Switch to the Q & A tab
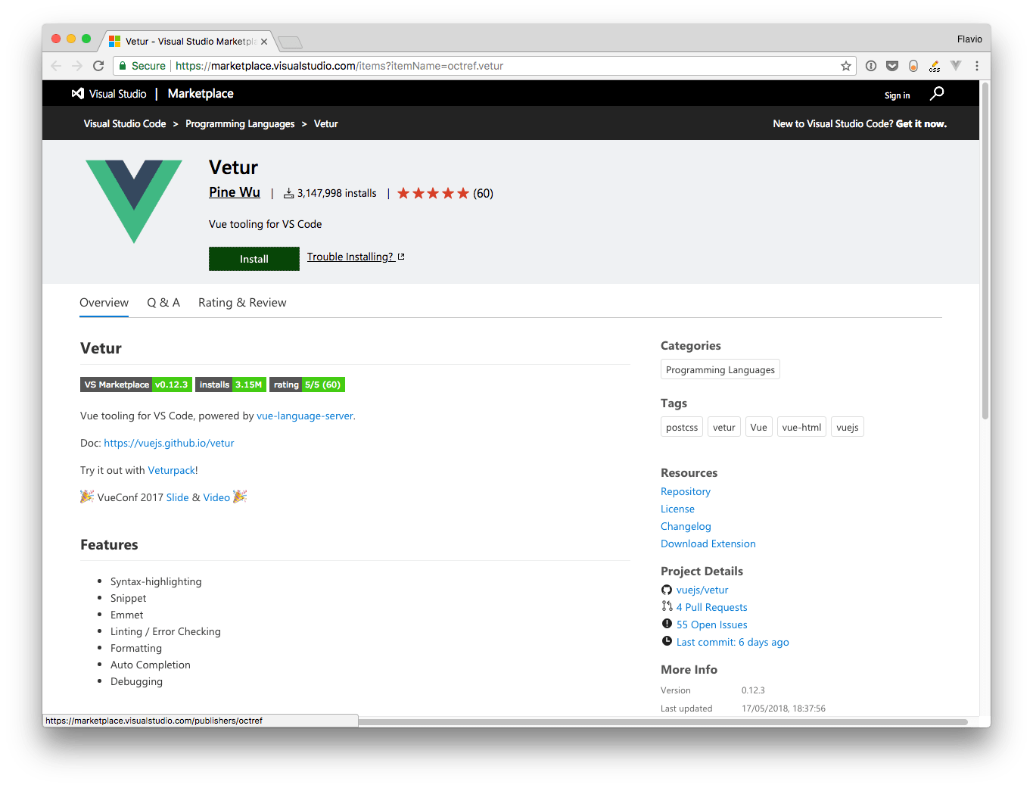 click(163, 303)
